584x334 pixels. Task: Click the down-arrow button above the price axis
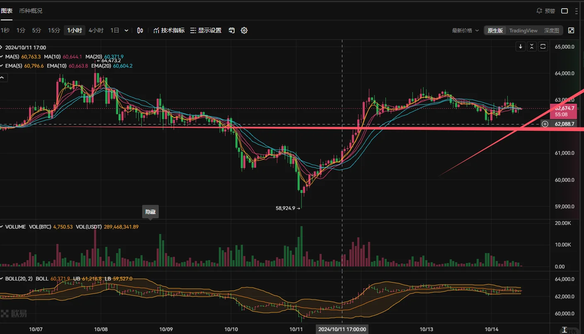click(520, 46)
